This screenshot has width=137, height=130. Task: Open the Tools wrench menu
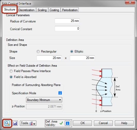[x=28, y=123]
